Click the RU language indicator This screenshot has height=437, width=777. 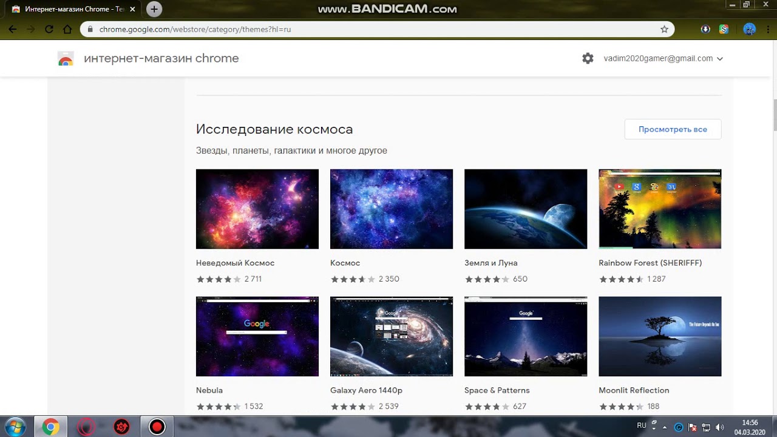[x=641, y=426]
